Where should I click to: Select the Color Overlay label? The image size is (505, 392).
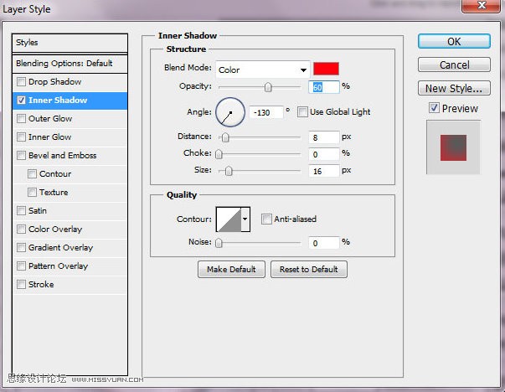(x=55, y=229)
